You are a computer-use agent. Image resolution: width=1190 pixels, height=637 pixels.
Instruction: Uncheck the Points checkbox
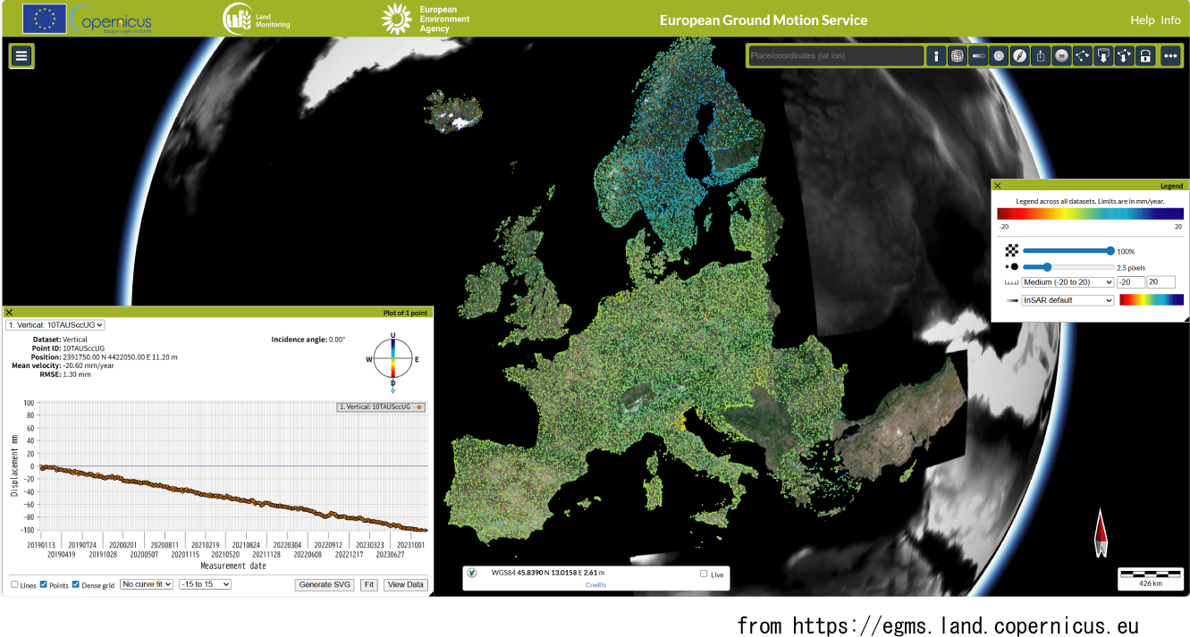point(44,584)
